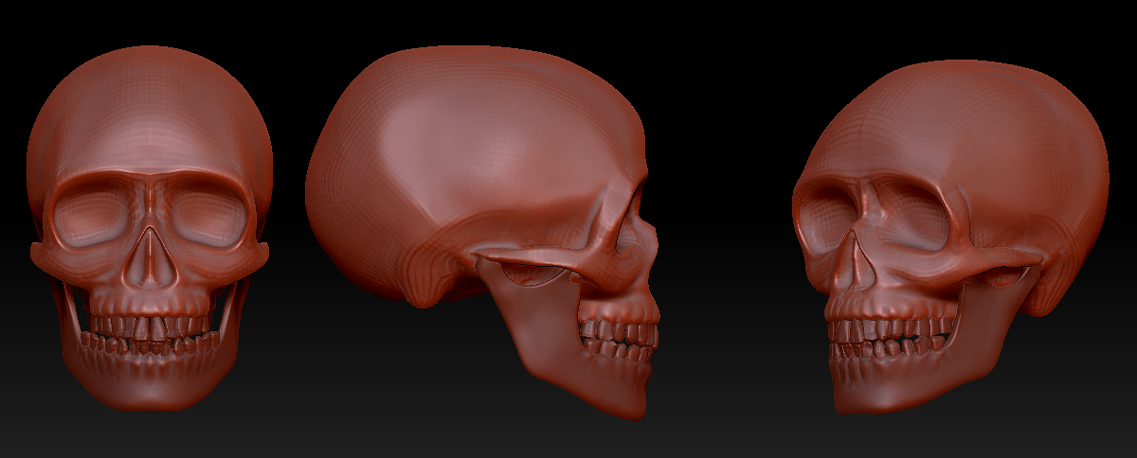This screenshot has height=458, width=1137.
Task: Select the cranium dome of the side-view skull
Action: 474,123
